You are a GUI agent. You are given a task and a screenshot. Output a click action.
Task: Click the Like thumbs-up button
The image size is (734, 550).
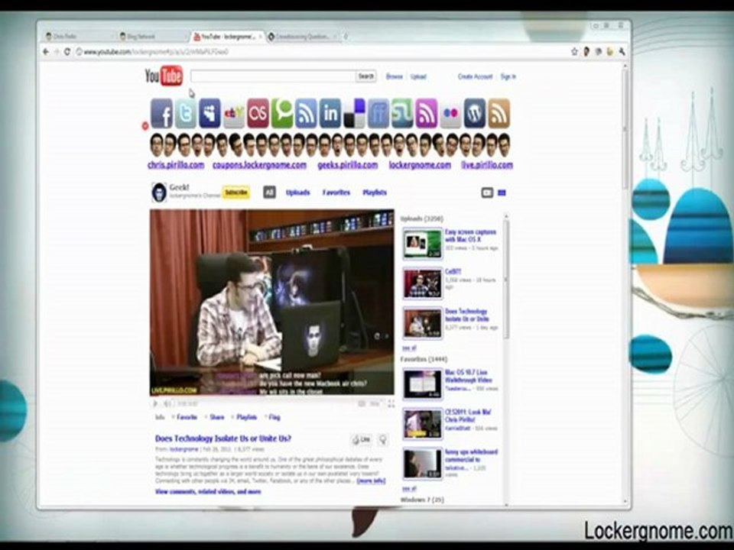coord(361,440)
